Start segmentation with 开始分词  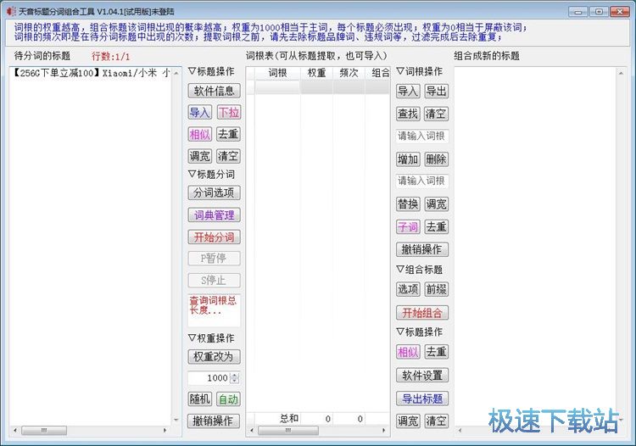tap(214, 237)
